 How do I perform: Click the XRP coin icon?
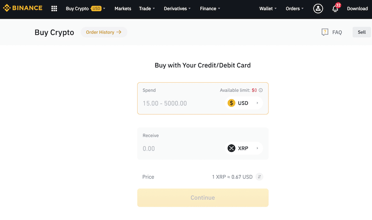231,148
